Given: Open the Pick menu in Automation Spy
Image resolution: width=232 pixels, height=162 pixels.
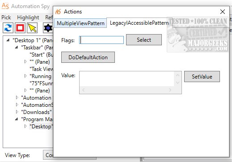Looking at the screenshot, I should [x=6, y=18].
